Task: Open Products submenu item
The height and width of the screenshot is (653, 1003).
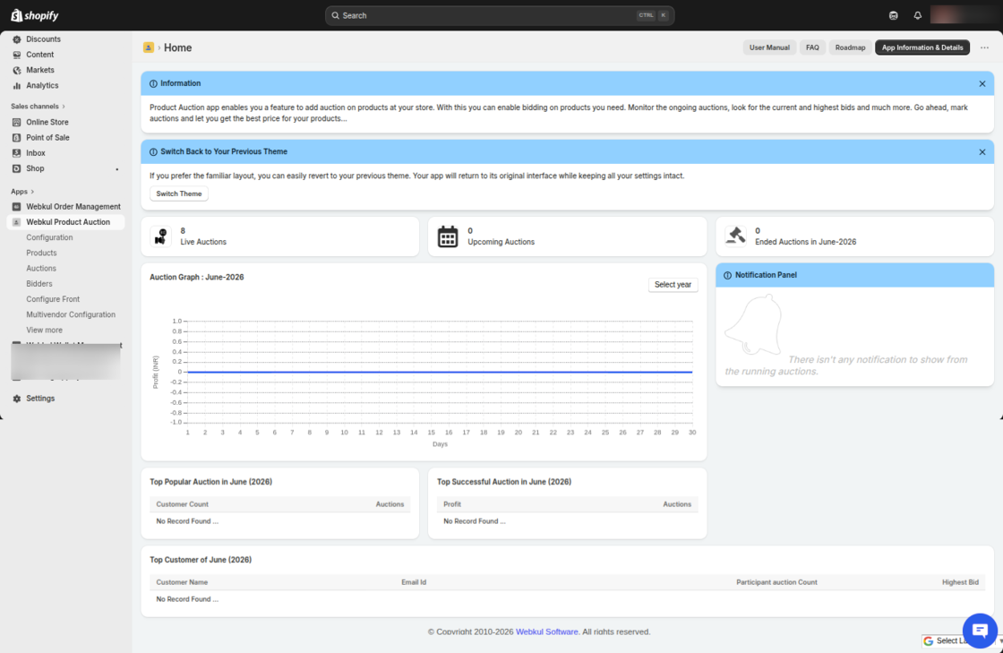Action: pyautogui.click(x=41, y=253)
